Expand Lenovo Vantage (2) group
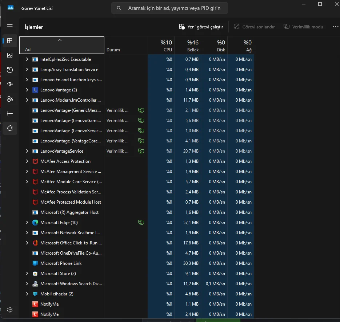This screenshot has width=340, height=322. point(27,90)
